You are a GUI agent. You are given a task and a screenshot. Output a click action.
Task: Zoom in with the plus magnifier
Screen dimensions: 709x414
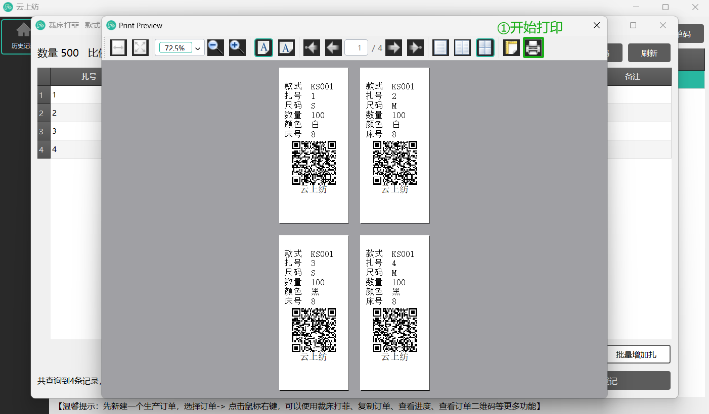(x=237, y=48)
